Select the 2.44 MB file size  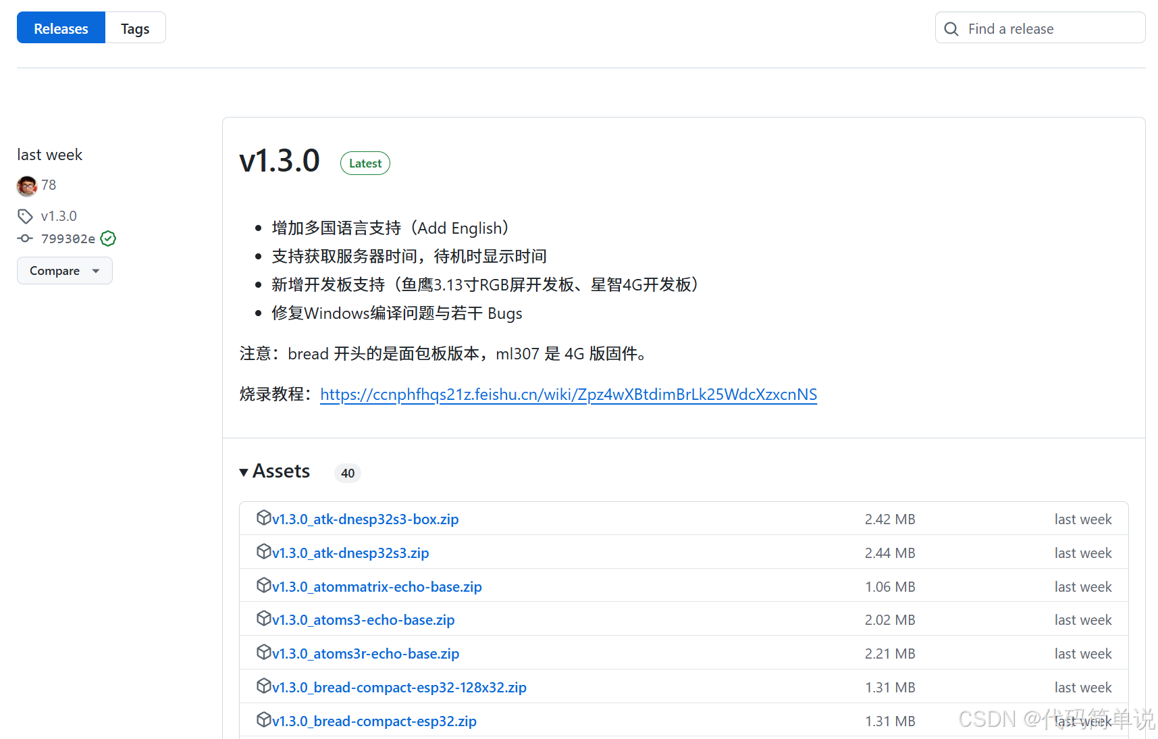pos(890,553)
